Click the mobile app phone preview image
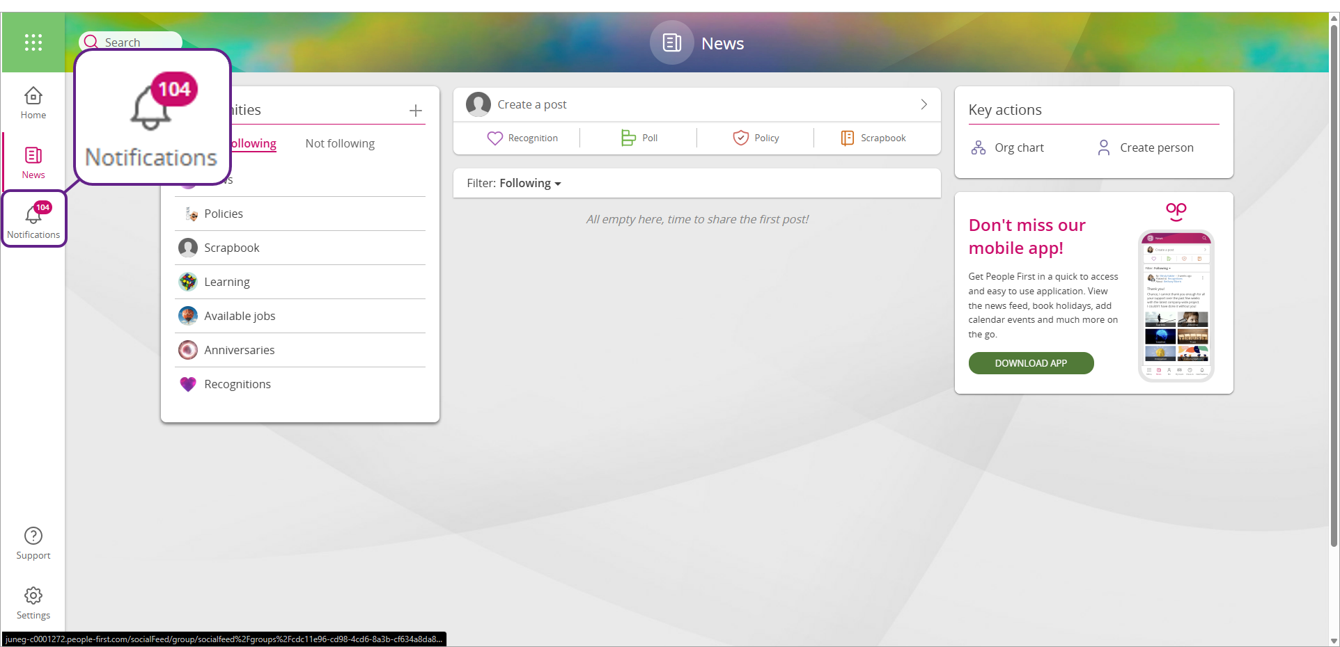The image size is (1340, 647). tap(1176, 306)
